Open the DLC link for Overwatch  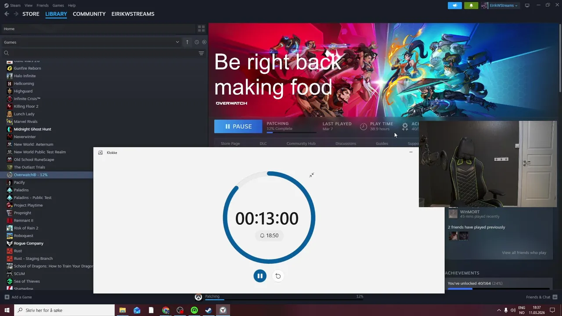pyautogui.click(x=263, y=144)
